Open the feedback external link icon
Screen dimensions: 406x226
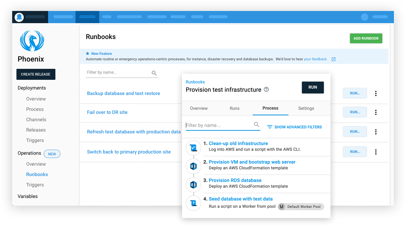[334, 59]
